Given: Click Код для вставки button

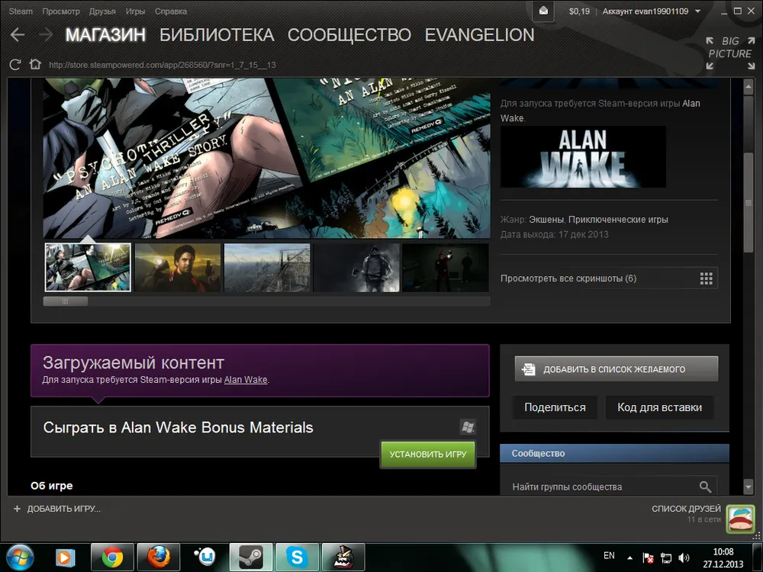Looking at the screenshot, I should [x=659, y=407].
